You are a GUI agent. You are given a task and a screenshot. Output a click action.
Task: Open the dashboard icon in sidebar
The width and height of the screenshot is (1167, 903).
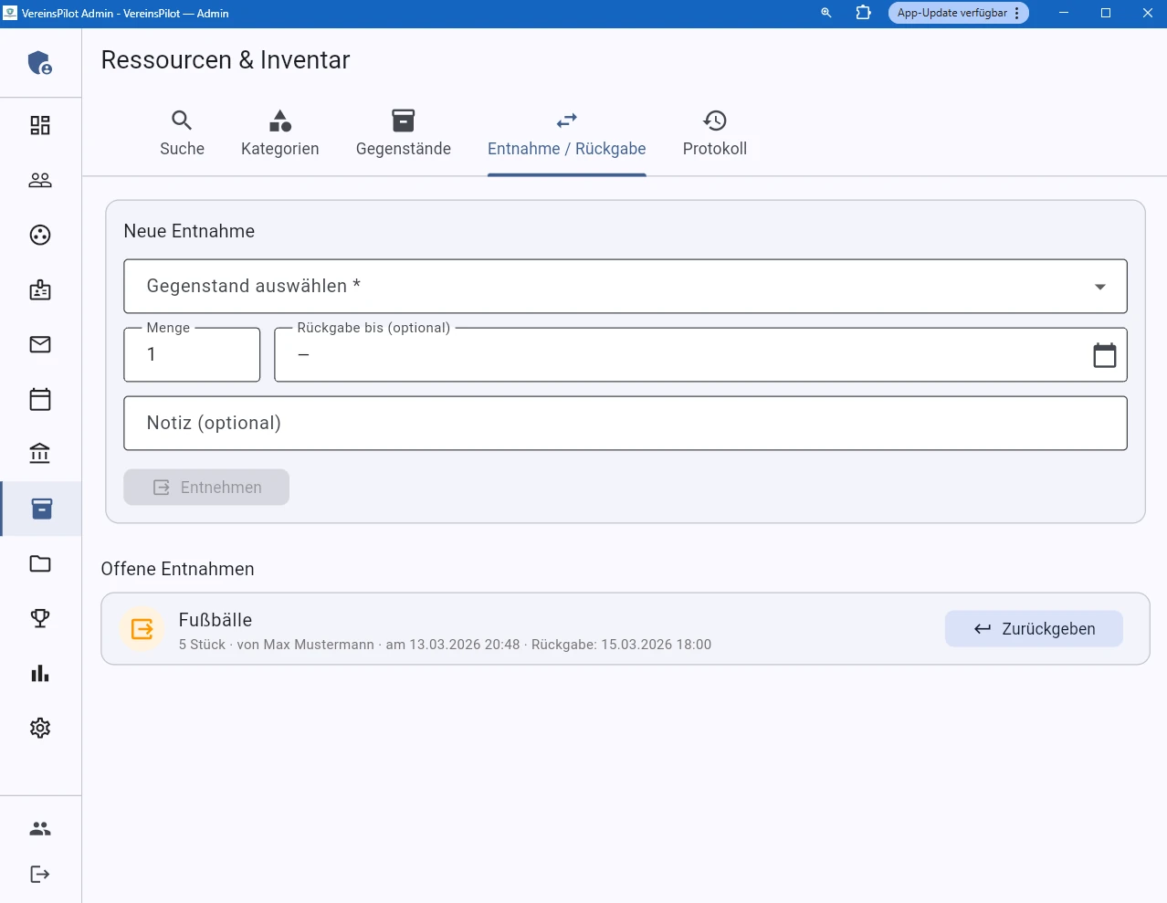pos(40,125)
